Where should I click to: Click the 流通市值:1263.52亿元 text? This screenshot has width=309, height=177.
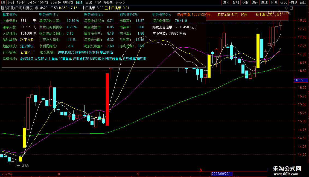point(194,14)
